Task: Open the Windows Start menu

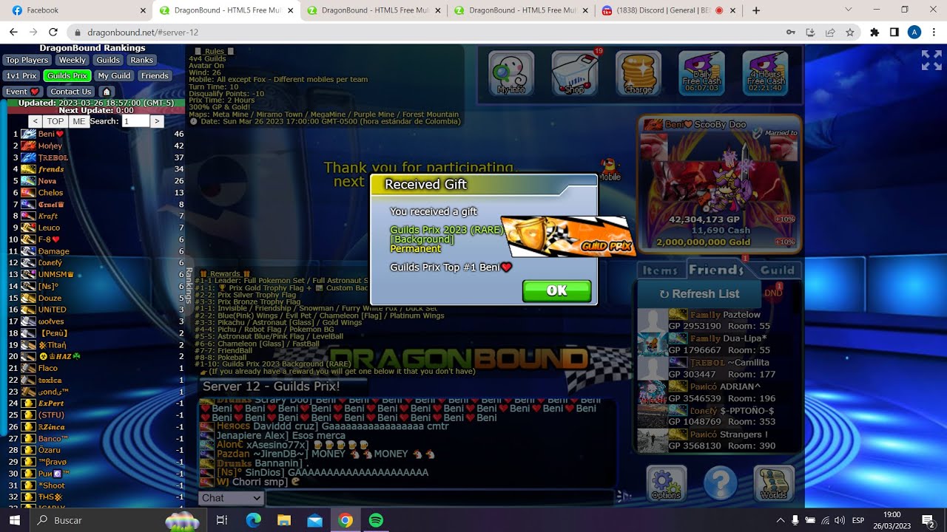Action: tap(15, 520)
